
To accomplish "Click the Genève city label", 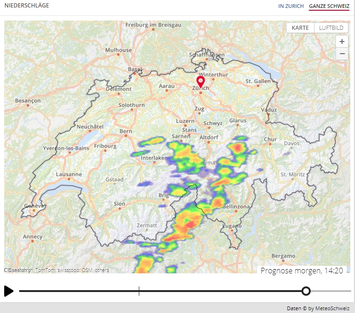I will (34, 206).
